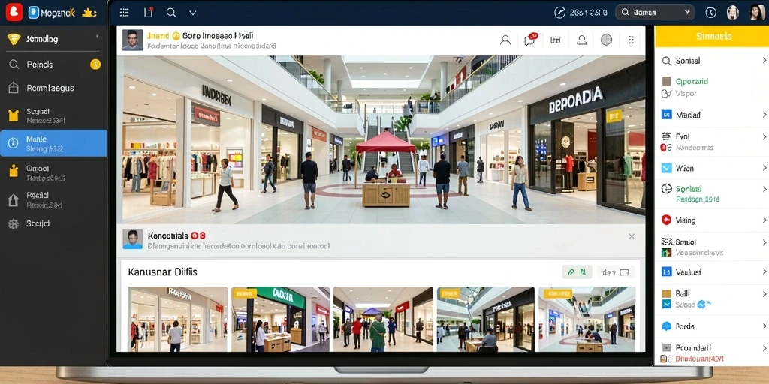
Task: Open third gallery thumbnail with green shirt man
Action: click(x=383, y=319)
